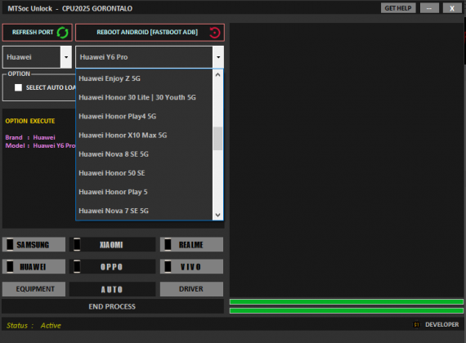Close the MTSoc Unlock window
Screen dimensions: 466x343
[x=452, y=8]
